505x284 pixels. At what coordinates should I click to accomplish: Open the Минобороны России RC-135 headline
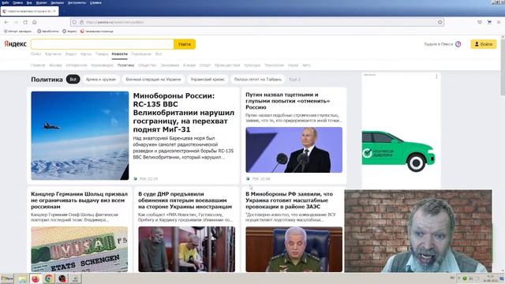(184, 112)
